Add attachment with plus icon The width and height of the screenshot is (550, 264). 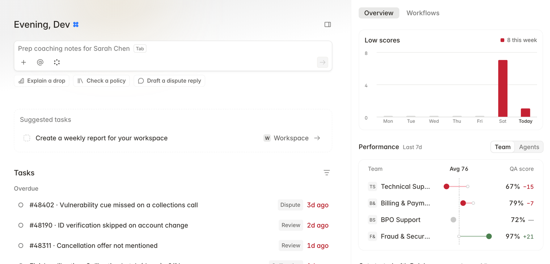tap(24, 62)
